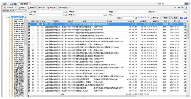Click the 冲红 toolbar icon
The image size is (191, 99).
(48, 8)
